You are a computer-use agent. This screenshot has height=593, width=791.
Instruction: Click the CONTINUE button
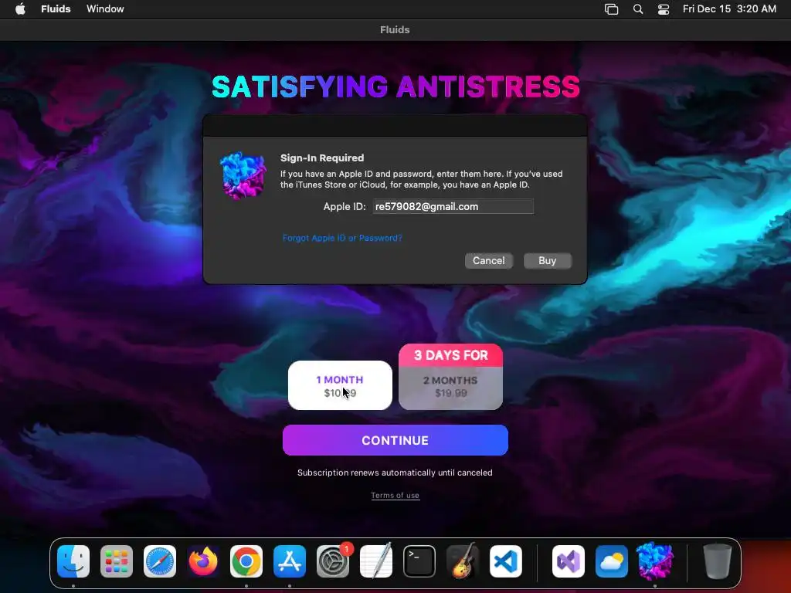(395, 440)
